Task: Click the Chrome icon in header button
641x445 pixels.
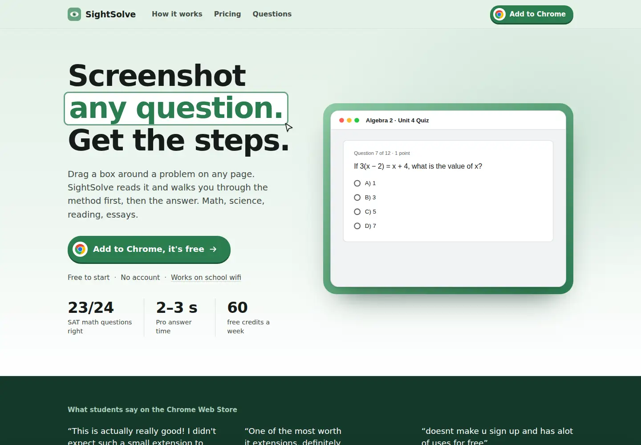Action: [499, 14]
